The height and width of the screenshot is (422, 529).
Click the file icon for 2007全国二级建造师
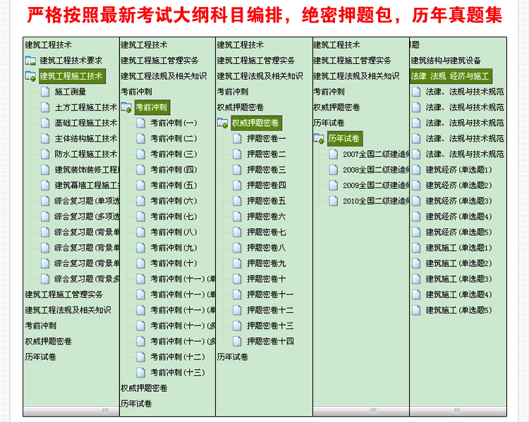334,154
